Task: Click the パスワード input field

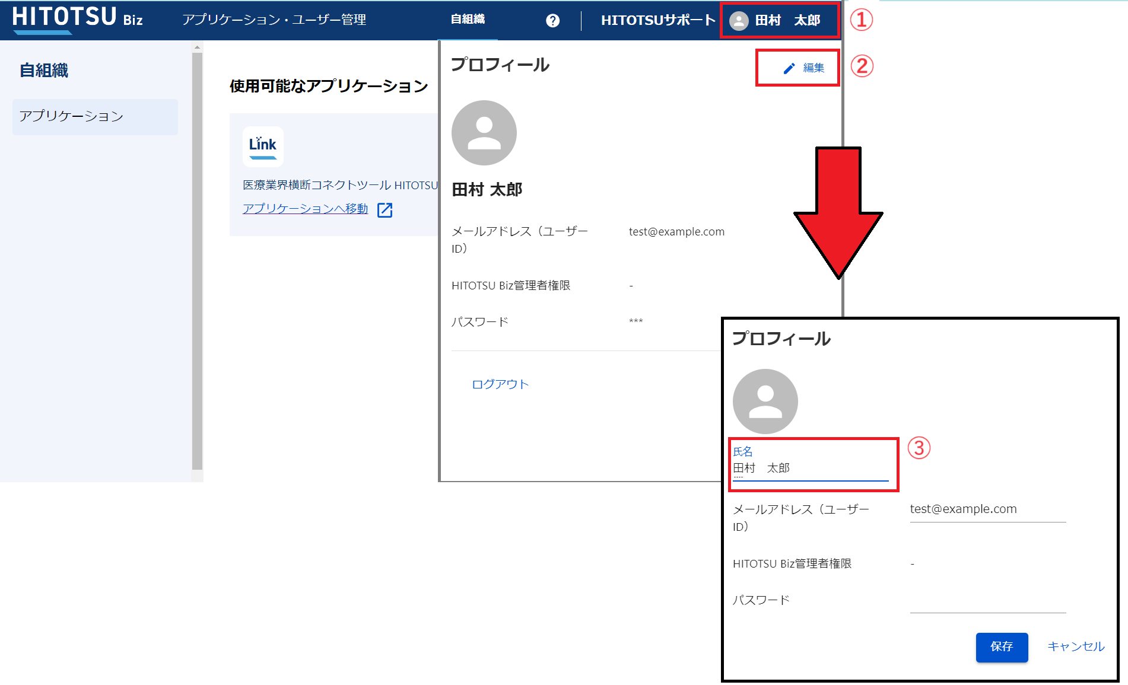Action: tap(987, 601)
